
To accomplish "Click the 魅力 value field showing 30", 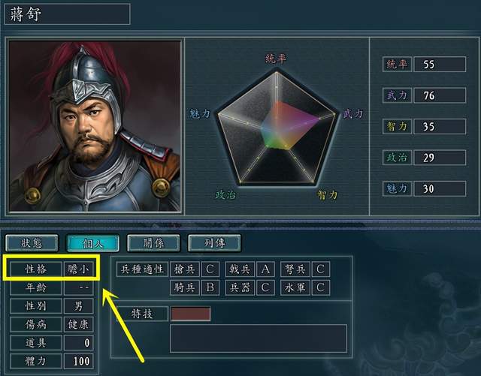I will 440,188.
